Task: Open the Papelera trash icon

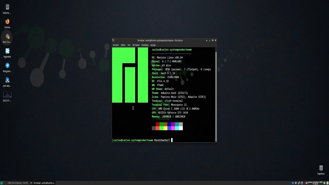Action: [321, 168]
